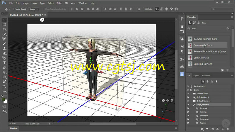This screenshot has height=132, width=235.
Task: Click the animation search field
Action: click(x=209, y=28)
